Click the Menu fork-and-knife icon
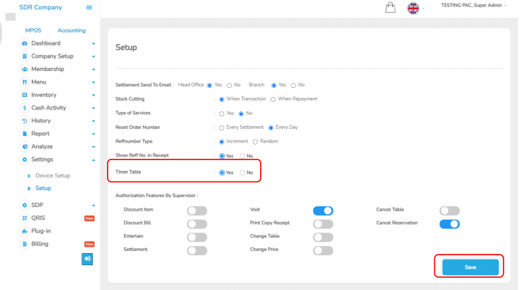The width and height of the screenshot is (520, 290). (25, 82)
